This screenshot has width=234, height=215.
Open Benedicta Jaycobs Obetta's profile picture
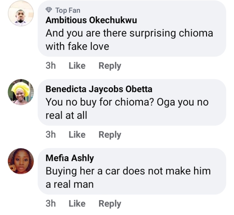(x=21, y=92)
